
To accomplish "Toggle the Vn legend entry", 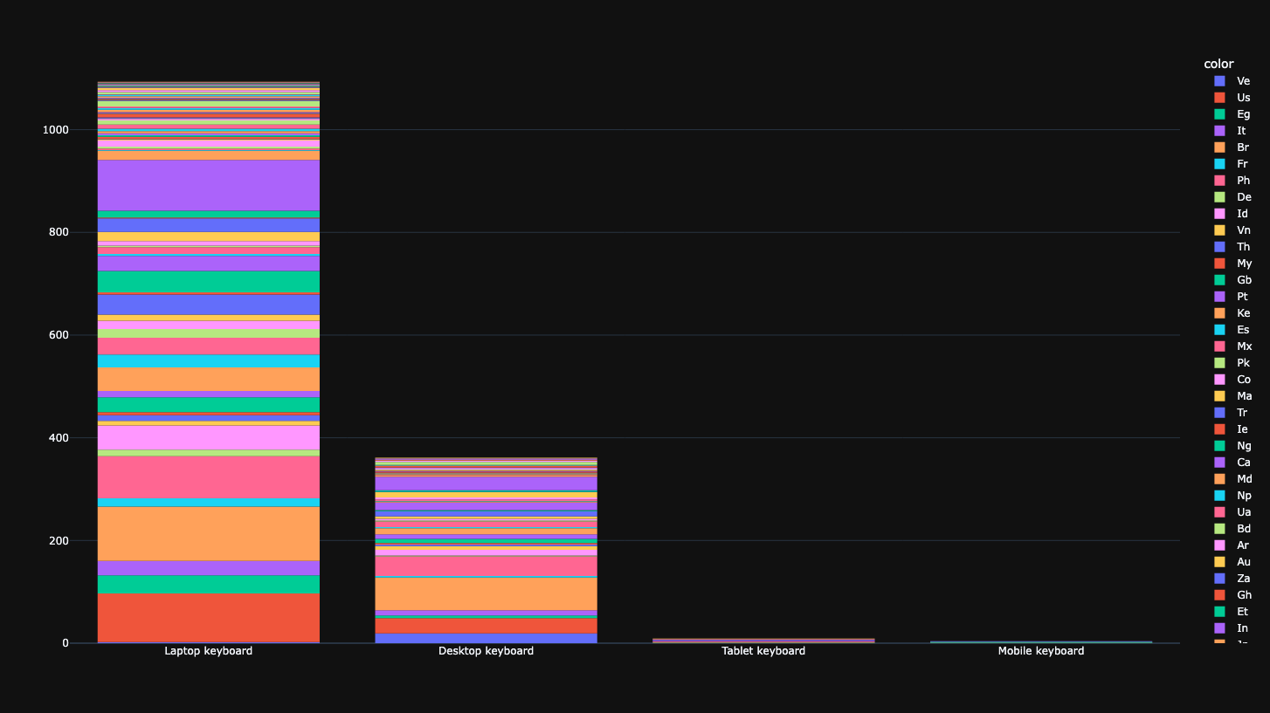I will click(1232, 230).
